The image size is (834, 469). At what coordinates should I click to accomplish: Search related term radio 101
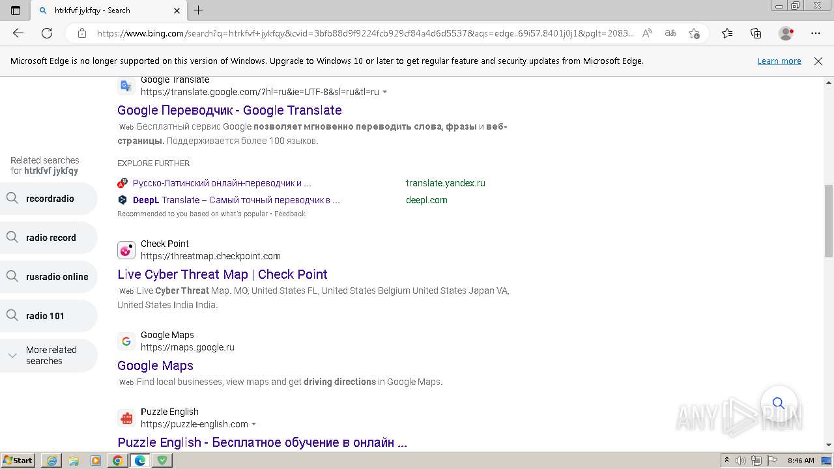(49, 316)
